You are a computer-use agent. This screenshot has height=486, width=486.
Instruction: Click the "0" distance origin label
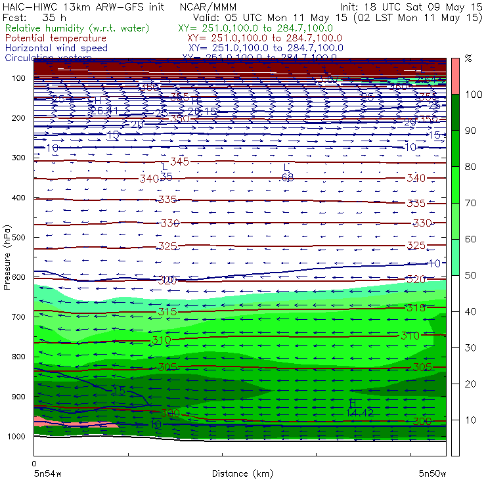pos(34,464)
